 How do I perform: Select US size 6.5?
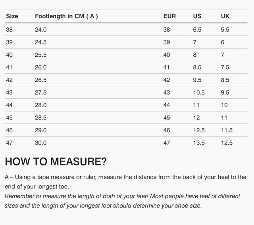point(197,30)
